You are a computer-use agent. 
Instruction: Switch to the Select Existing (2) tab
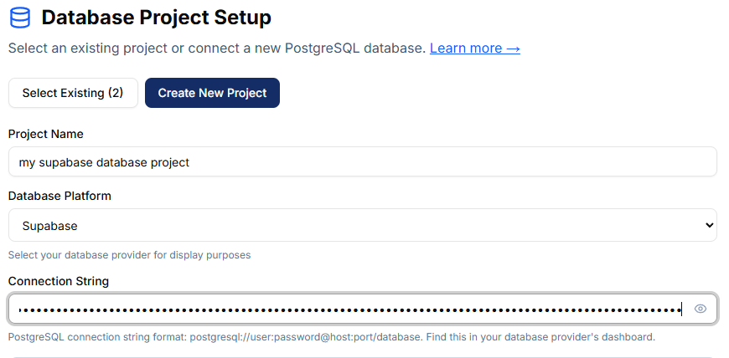click(x=73, y=93)
